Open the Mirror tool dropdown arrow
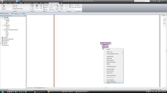 point(49,7)
